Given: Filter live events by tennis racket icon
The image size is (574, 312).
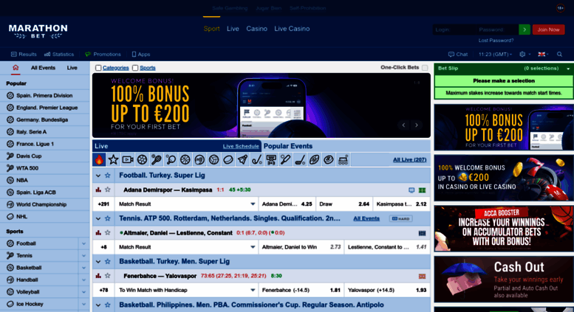Looking at the screenshot, I should (x=157, y=159).
